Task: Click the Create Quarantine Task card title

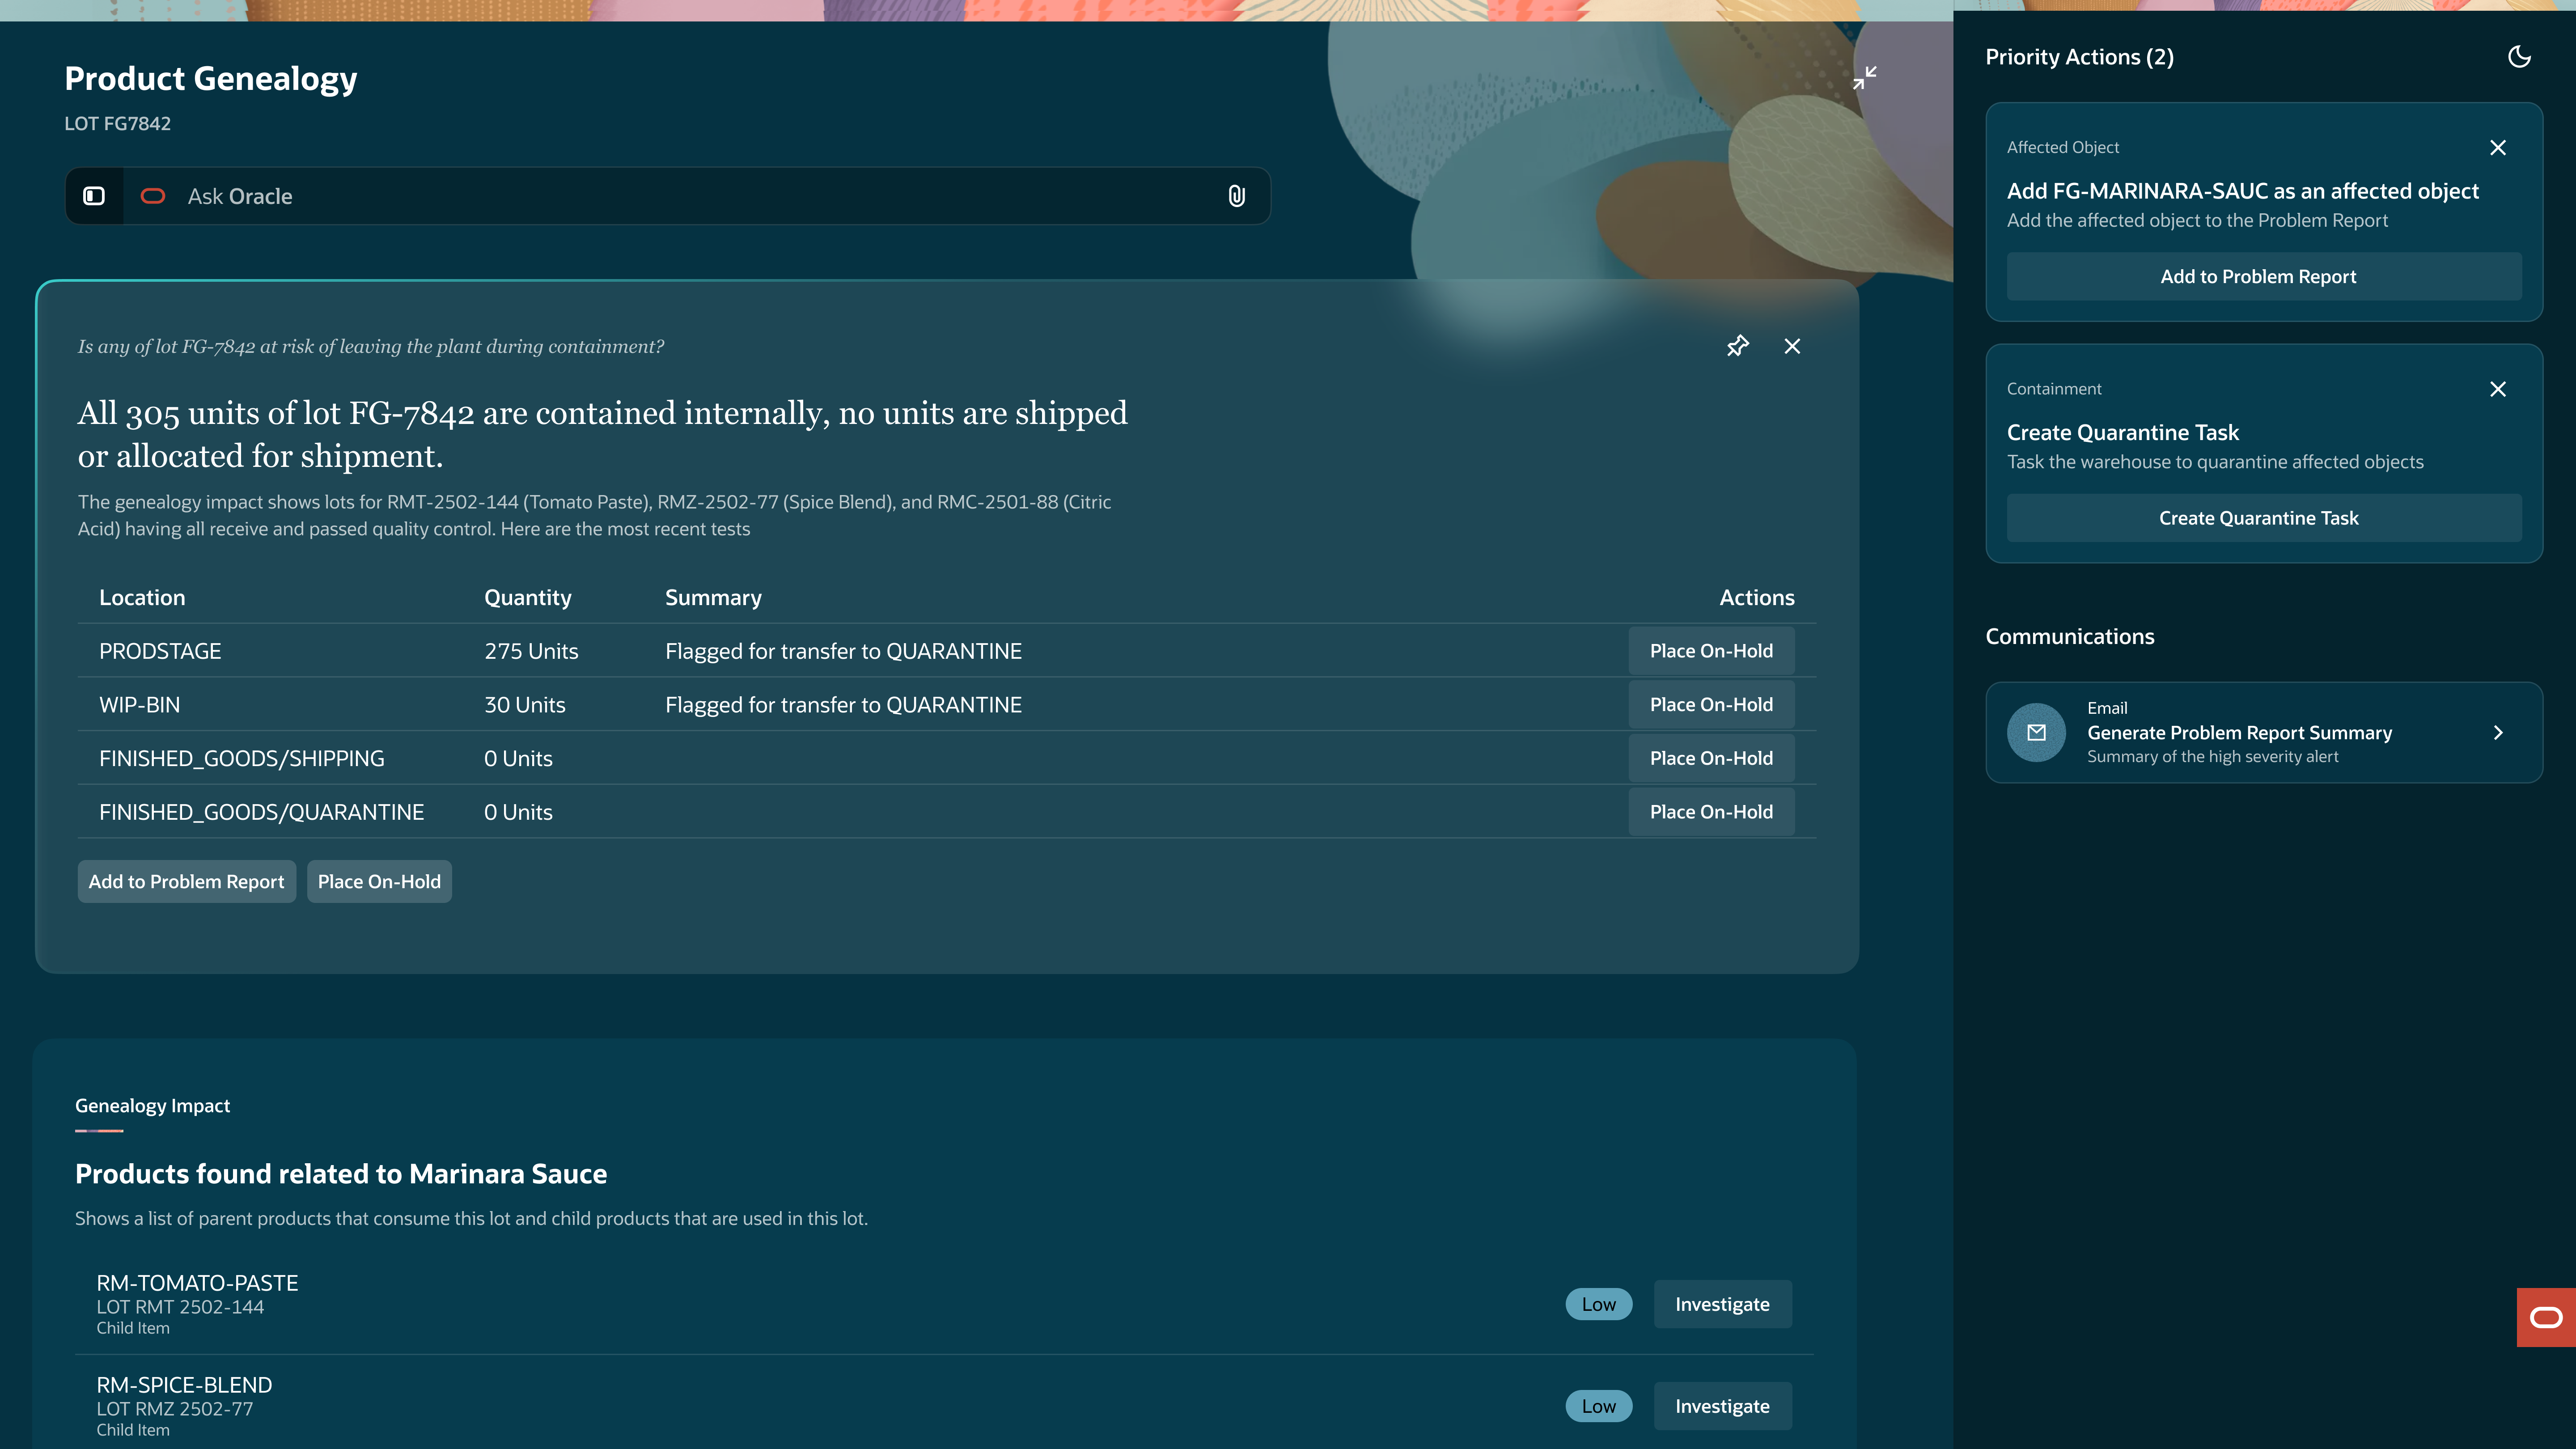Action: [x=2123, y=433]
